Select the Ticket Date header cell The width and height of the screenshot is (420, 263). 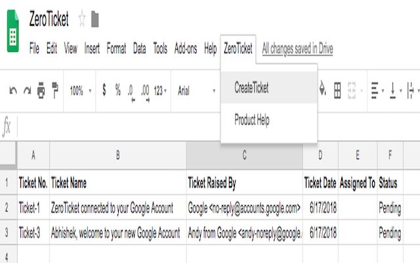coord(320,183)
